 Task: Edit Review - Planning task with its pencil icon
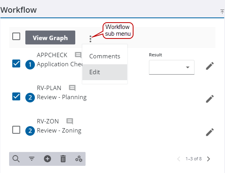click(x=210, y=99)
